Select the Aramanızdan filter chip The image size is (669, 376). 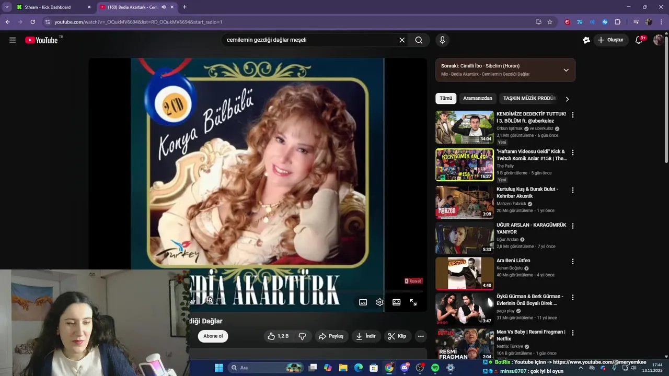[478, 98]
